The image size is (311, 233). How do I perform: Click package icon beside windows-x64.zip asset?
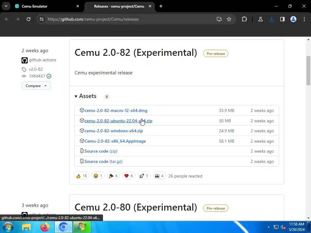point(82,130)
